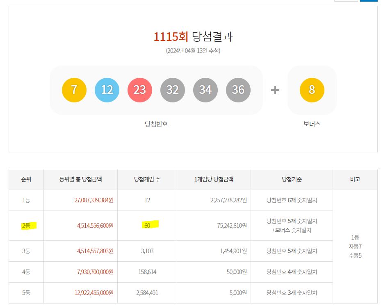The image size is (381, 308).
Task: Click the 순위 table header
Action: (26, 179)
